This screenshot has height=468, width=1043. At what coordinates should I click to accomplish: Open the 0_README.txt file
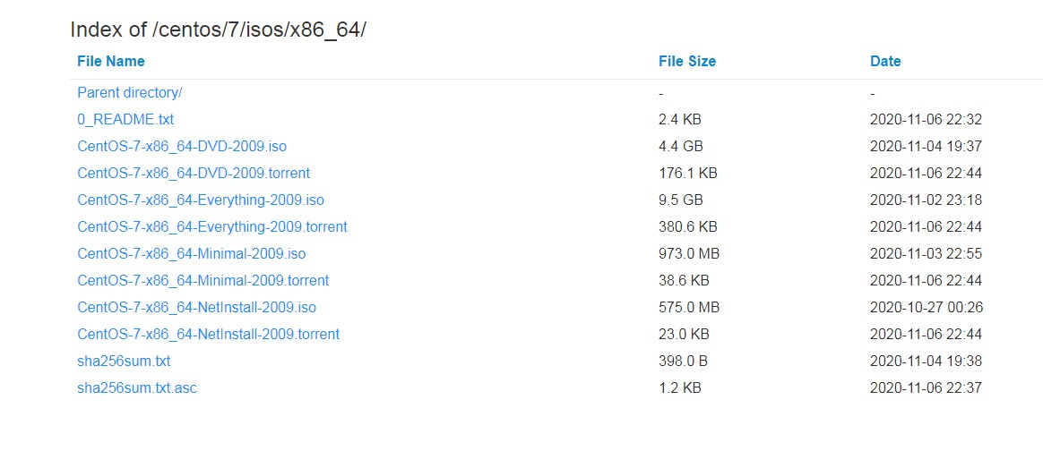pyautogui.click(x=125, y=120)
